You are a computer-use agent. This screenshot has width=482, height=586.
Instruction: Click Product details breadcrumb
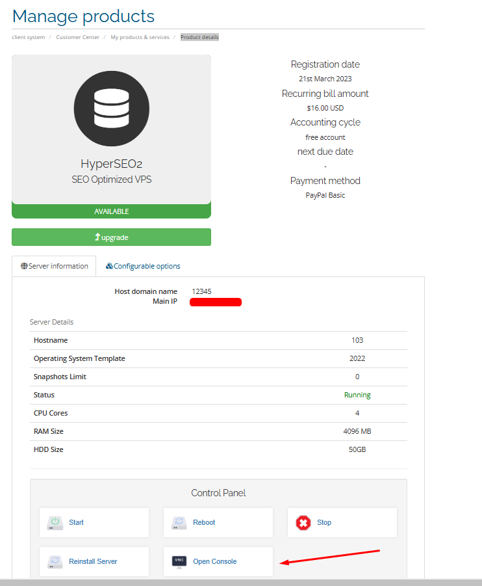click(199, 37)
